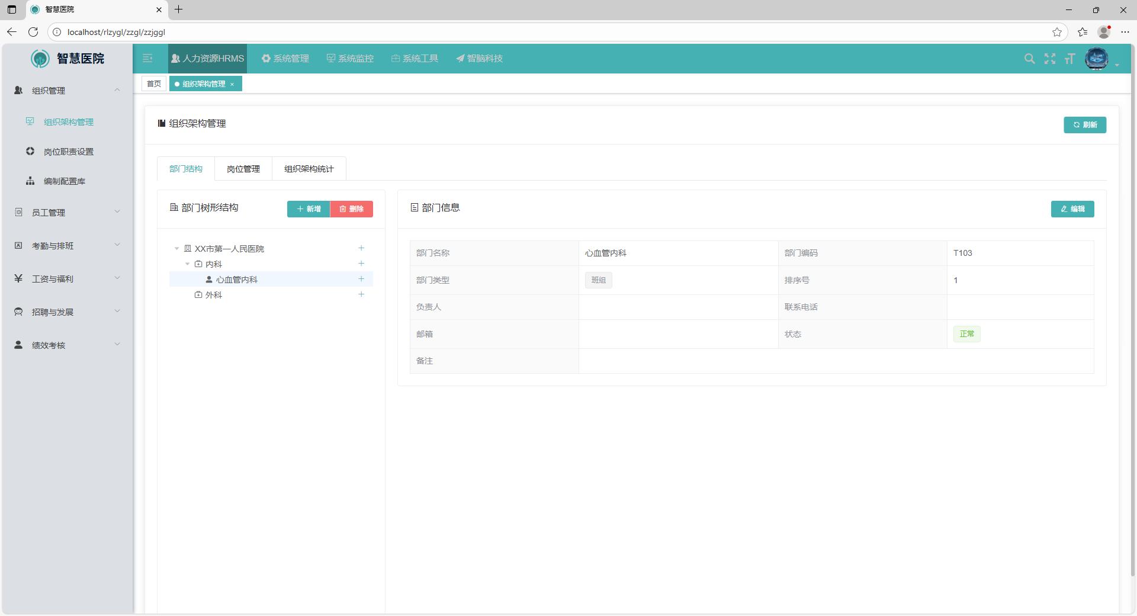Close the 组织架构管理 page tab
Viewport: 1137px width, 616px height.
coord(232,84)
